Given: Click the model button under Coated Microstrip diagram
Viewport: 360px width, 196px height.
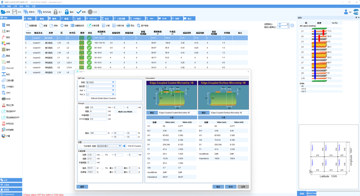Looking at the screenshot, I should coord(152,113).
